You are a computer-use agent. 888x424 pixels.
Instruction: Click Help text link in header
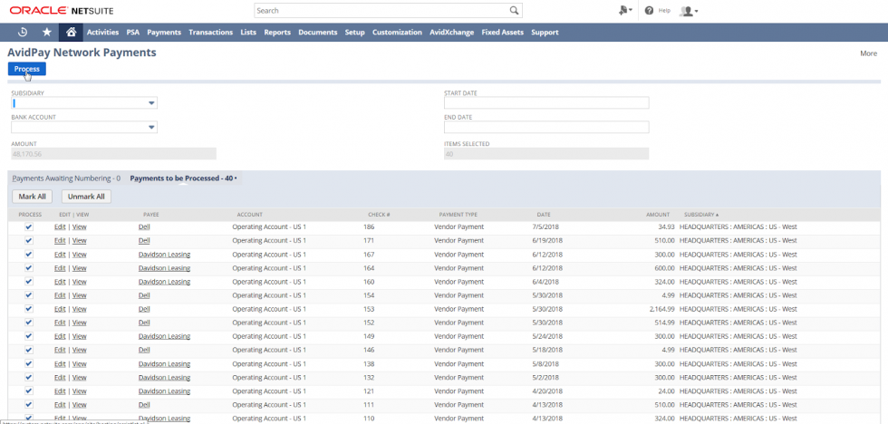(x=664, y=11)
